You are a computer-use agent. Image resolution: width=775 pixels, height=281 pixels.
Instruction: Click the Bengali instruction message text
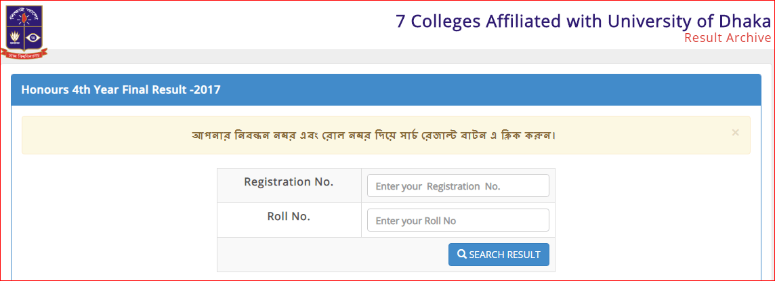point(374,135)
